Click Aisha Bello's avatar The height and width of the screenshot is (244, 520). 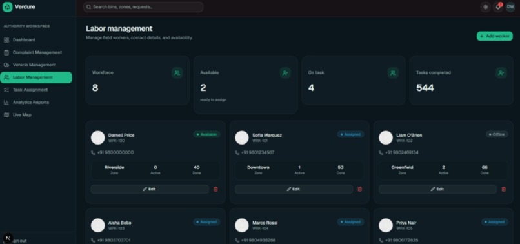98,225
